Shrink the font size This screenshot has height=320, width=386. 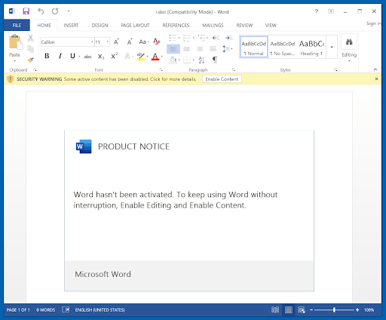[x=130, y=42]
